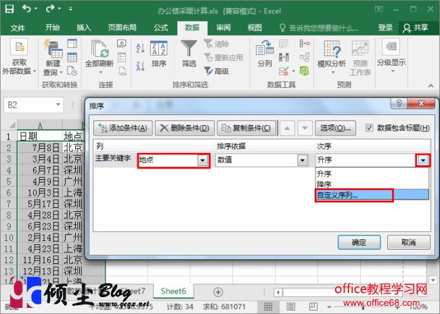Click the 日期 header cell
This screenshot has height=314, width=440.
[x=40, y=137]
